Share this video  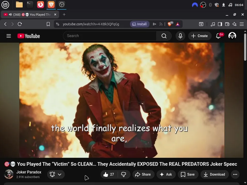pos(143,174)
